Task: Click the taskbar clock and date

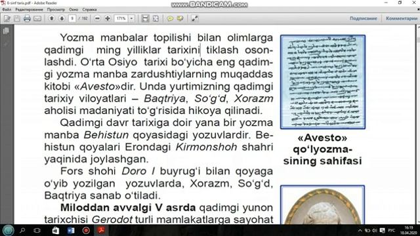Action: [x=409, y=230]
